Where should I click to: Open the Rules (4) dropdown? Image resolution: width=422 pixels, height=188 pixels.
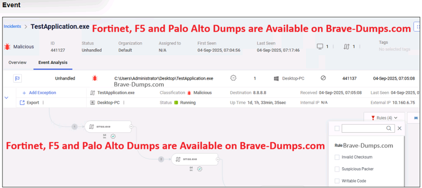tap(384, 118)
